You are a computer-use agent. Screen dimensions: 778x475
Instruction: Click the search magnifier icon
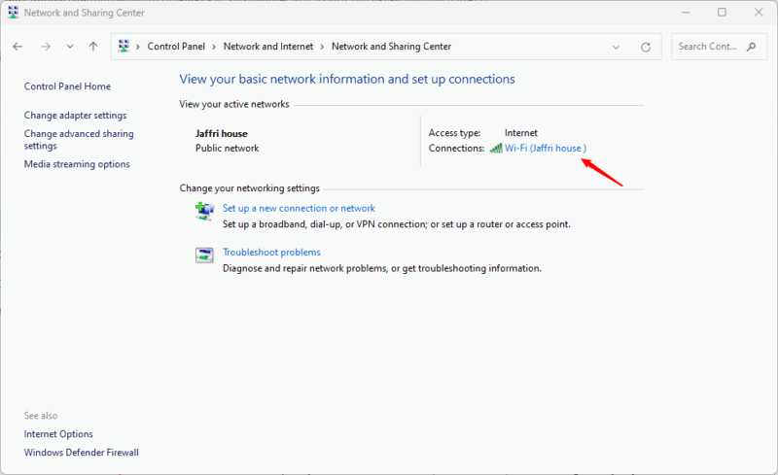point(751,47)
